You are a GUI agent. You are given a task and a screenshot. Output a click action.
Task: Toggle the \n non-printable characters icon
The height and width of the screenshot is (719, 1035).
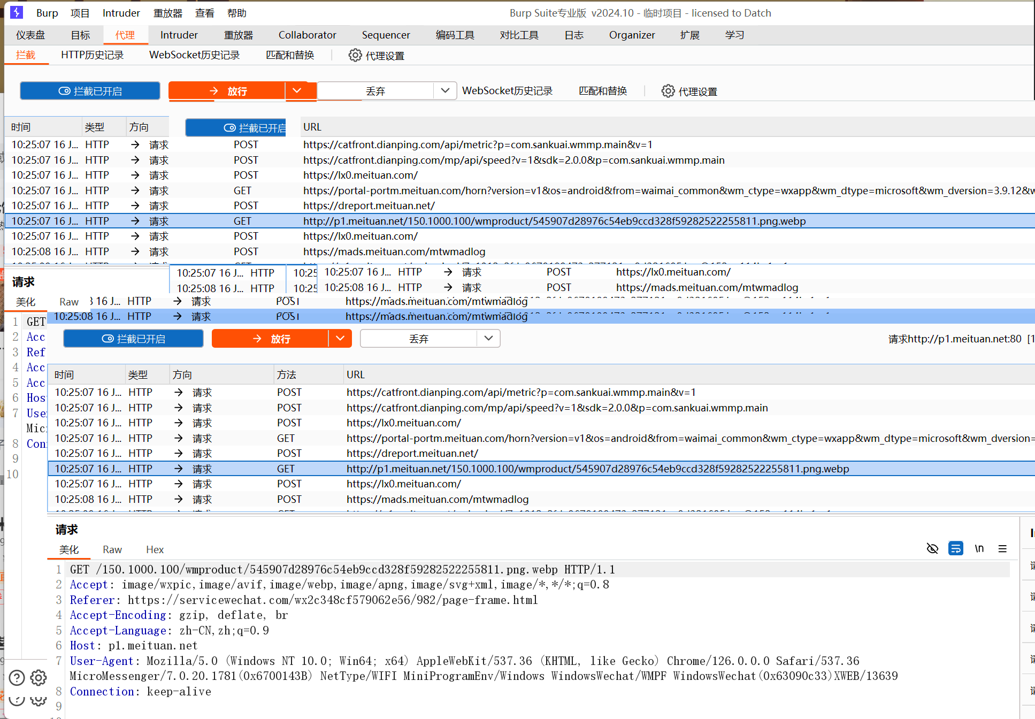point(979,549)
